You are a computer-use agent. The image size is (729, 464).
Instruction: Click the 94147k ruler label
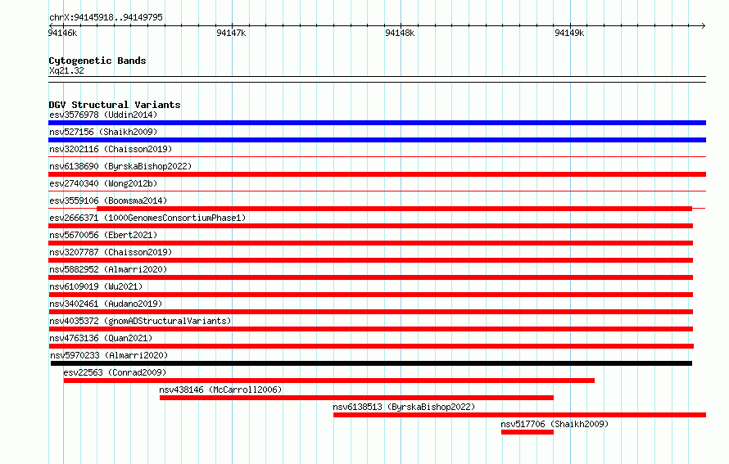point(231,33)
